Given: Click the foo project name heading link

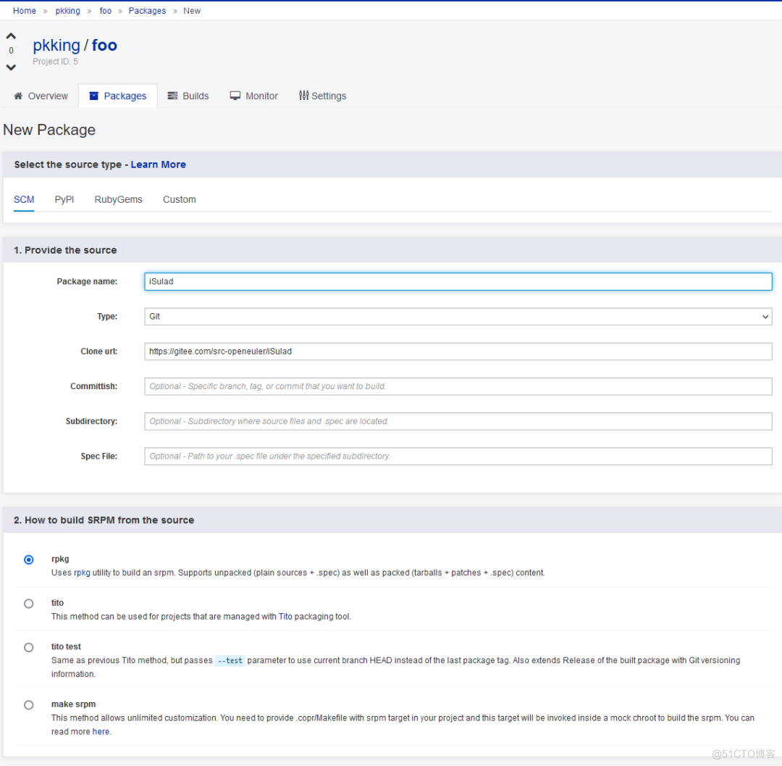Looking at the screenshot, I should coord(104,45).
